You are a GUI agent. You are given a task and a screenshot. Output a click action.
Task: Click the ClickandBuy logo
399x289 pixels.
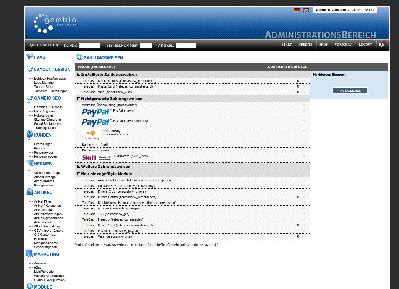point(91,135)
